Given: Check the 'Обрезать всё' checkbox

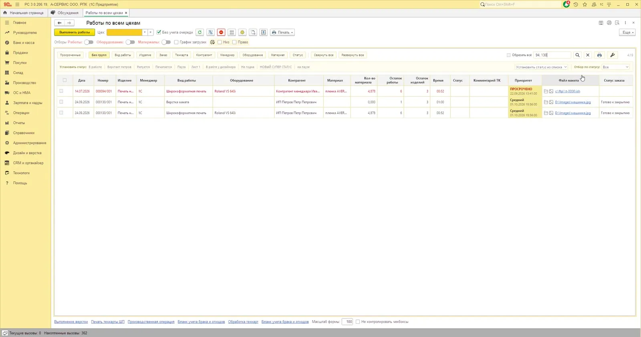Looking at the screenshot, I should 509,55.
